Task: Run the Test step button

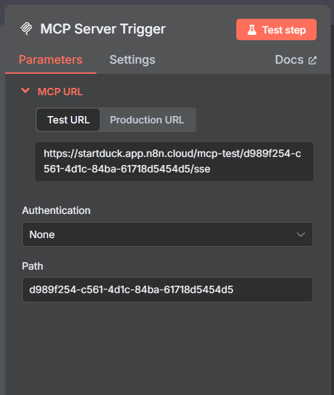Action: tap(276, 30)
